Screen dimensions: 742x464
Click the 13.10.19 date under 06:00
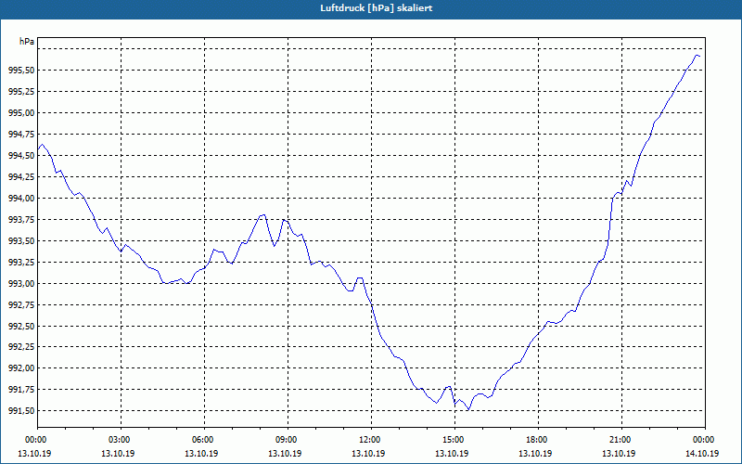[x=201, y=454]
